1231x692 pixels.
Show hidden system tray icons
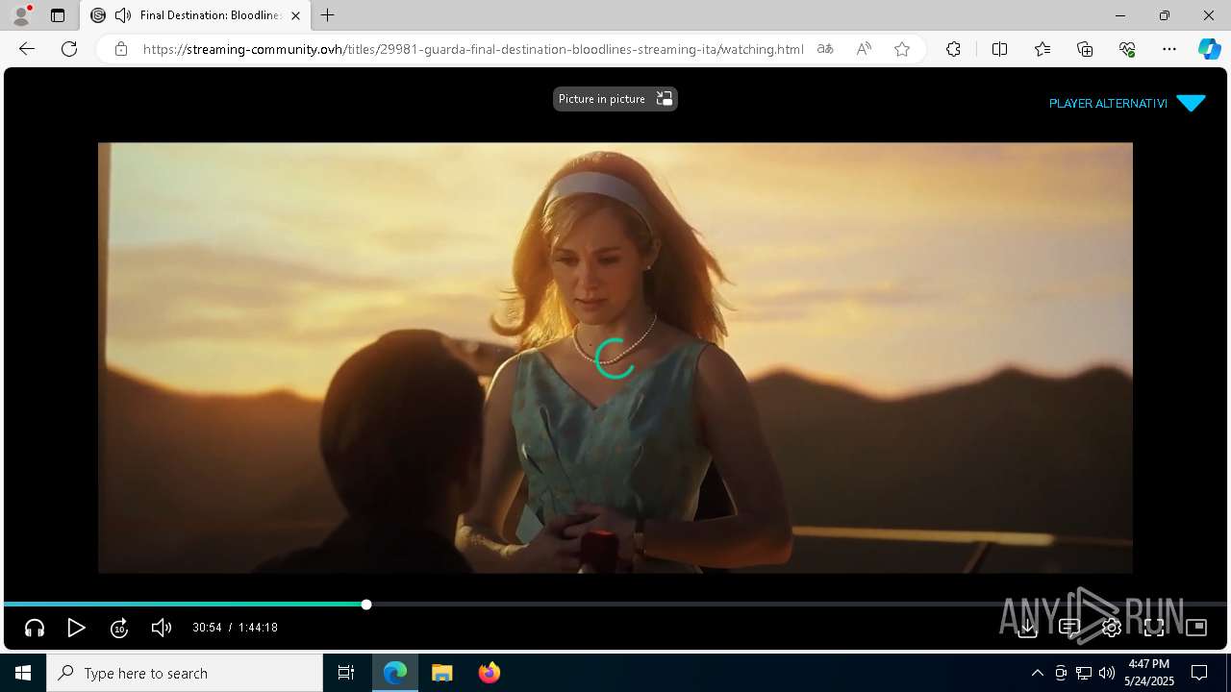tap(1037, 673)
